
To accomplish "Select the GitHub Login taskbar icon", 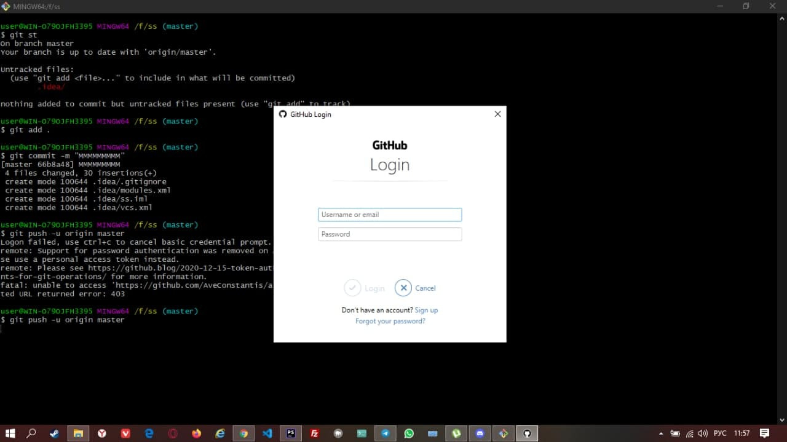I will click(x=527, y=433).
